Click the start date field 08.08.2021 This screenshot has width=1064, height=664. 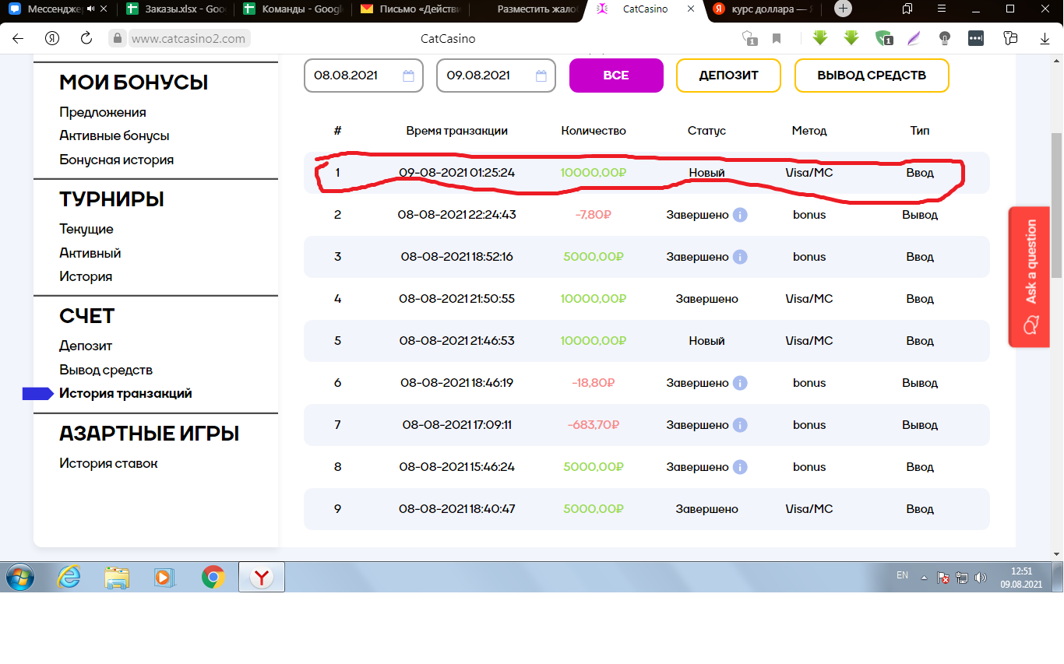[x=364, y=76]
